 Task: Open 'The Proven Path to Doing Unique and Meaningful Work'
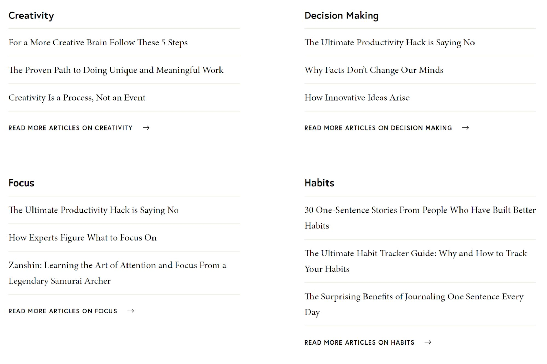tap(116, 70)
